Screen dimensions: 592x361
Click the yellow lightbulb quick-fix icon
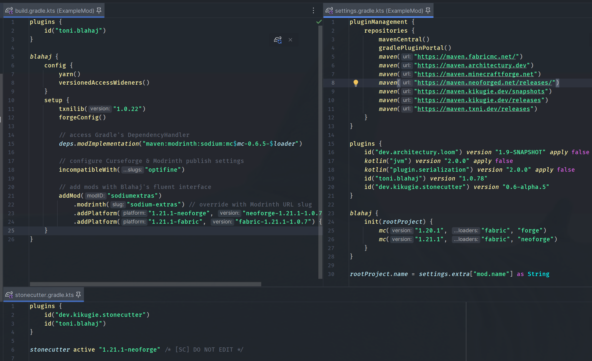[x=356, y=83]
